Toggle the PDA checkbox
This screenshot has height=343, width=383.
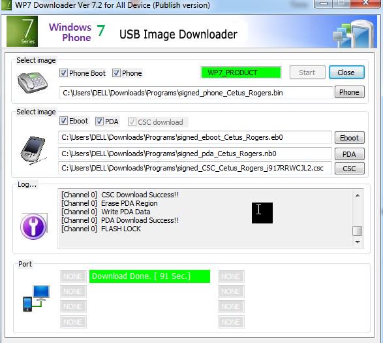point(99,122)
